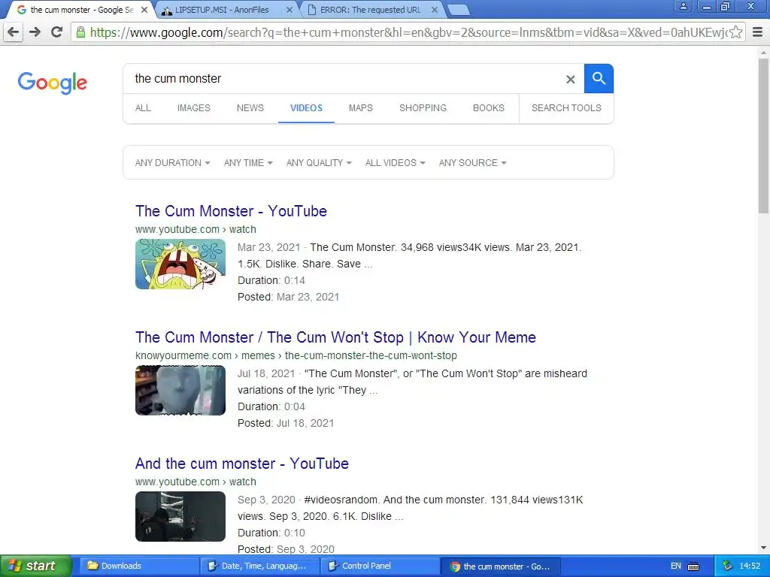Click the knowyourmeme.com breadcrumb URL text
This screenshot has height=577, width=770.
click(296, 355)
